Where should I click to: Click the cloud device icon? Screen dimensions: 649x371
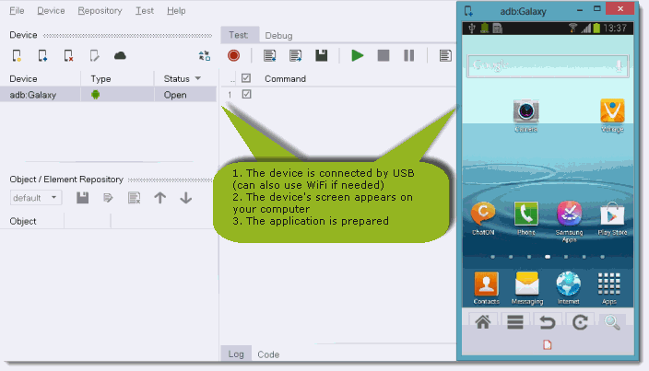click(120, 56)
